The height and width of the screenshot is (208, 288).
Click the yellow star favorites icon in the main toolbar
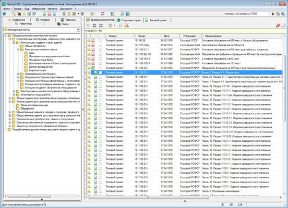24,14
